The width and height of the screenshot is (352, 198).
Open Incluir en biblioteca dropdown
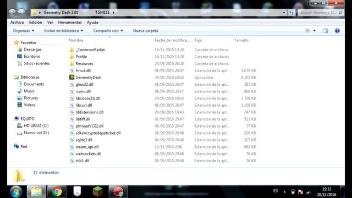pyautogui.click(x=64, y=31)
